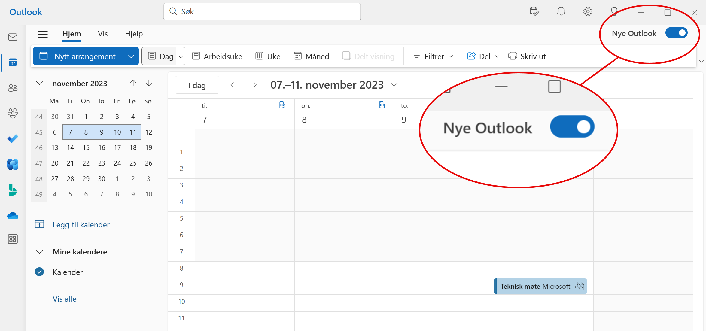Open the Groups icon in the sidebar
The height and width of the screenshot is (331, 706).
pyautogui.click(x=13, y=113)
